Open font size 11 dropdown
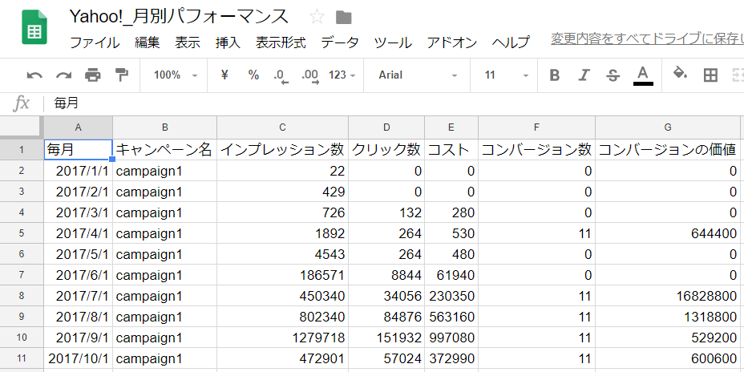 [x=505, y=75]
